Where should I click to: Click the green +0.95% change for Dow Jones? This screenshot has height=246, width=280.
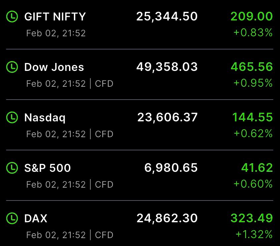click(x=253, y=84)
